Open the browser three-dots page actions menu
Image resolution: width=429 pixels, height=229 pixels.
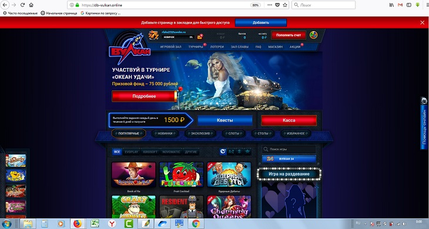(270, 5)
